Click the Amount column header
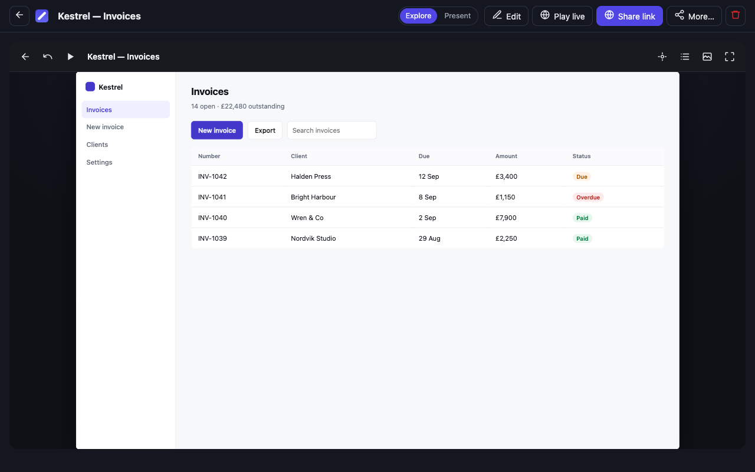This screenshot has height=472, width=755. (x=506, y=156)
